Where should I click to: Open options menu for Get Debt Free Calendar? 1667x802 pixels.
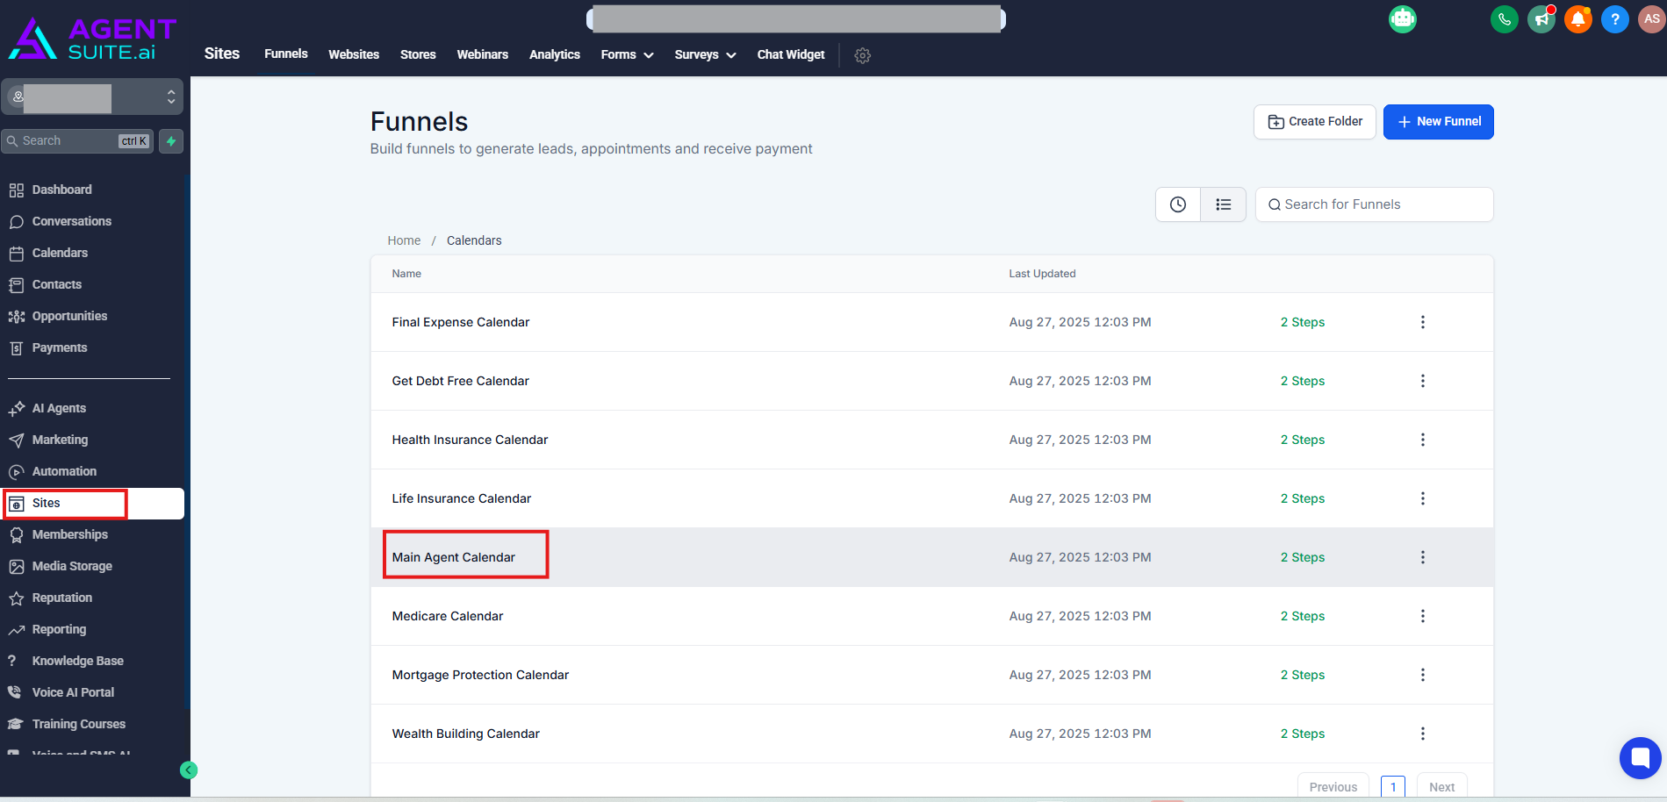coord(1423,381)
